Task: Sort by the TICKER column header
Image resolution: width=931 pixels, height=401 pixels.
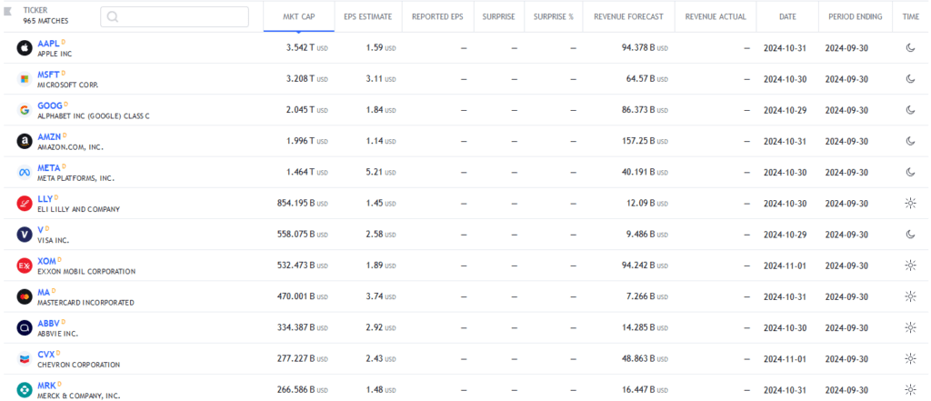Action: click(x=35, y=11)
